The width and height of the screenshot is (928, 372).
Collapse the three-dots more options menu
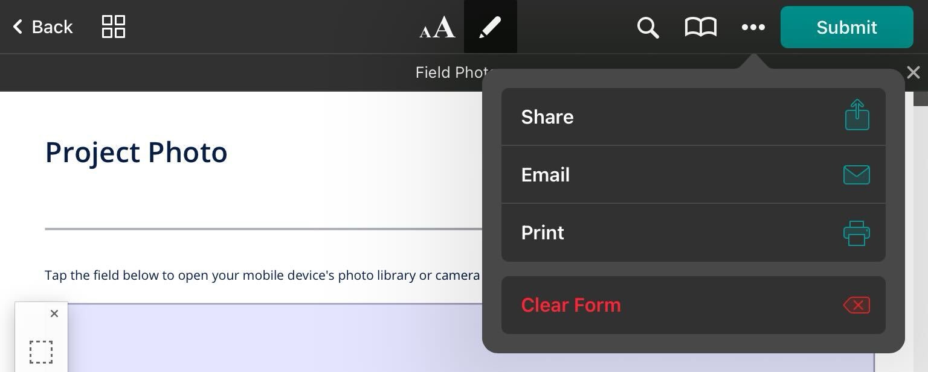click(753, 27)
